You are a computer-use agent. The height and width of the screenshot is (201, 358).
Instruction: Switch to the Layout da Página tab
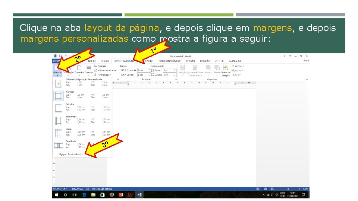[124, 61]
